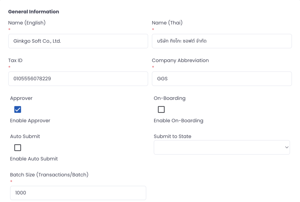Click the 'Submit to State' label
Screen dimensions: 300x202
click(173, 137)
